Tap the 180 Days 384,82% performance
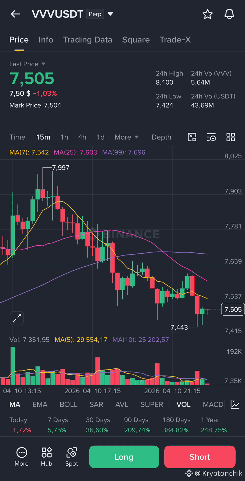This screenshot has height=481, width=245. [176, 425]
